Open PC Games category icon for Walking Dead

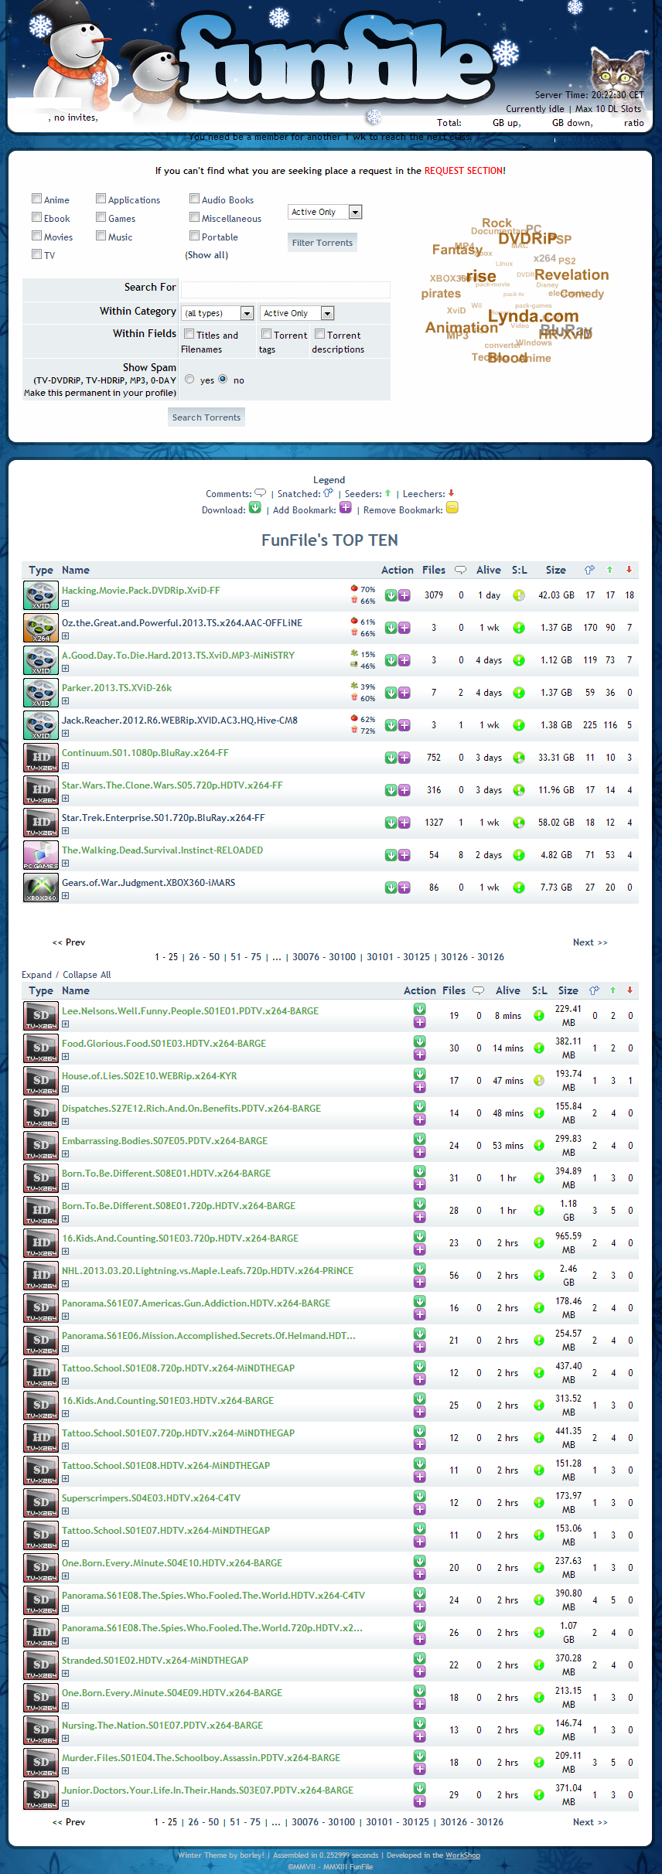[x=40, y=855]
